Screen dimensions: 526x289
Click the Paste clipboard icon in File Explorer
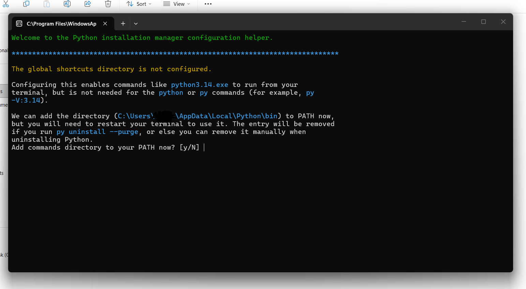tap(47, 4)
